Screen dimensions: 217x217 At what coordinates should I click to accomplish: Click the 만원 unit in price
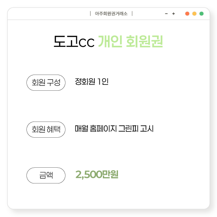(110, 174)
